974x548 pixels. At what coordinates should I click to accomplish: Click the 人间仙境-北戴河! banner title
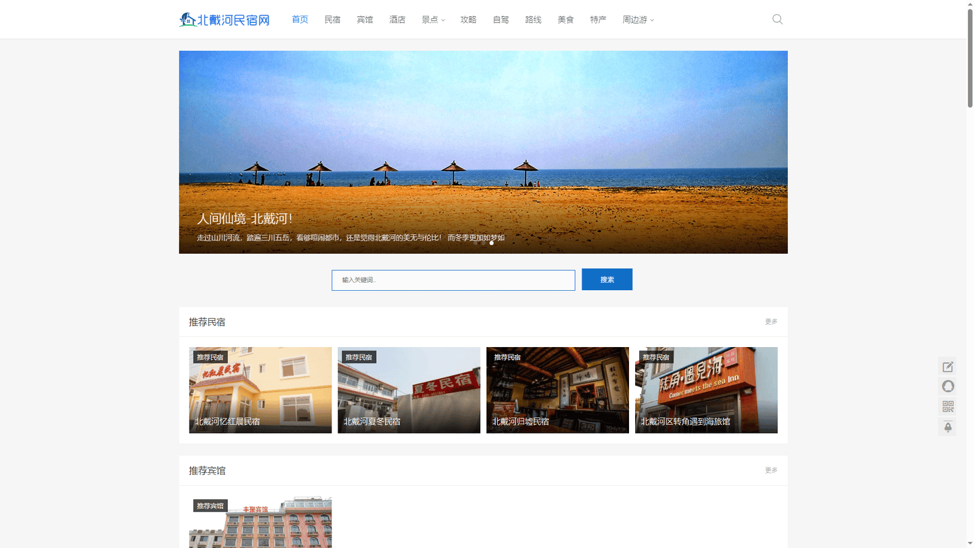245,219
